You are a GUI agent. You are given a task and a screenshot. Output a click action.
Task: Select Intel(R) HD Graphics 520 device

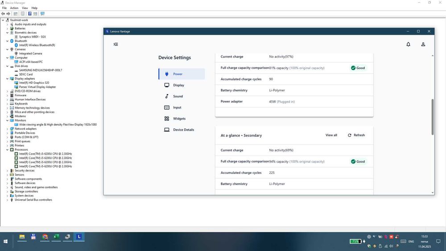coord(34,83)
